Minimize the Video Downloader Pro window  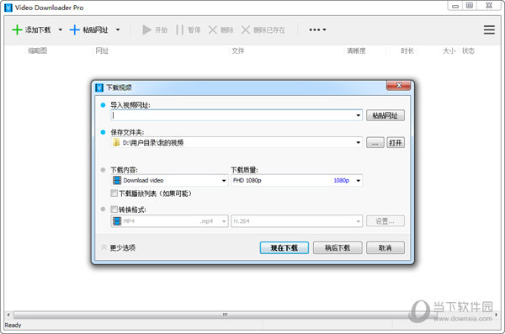point(455,6)
